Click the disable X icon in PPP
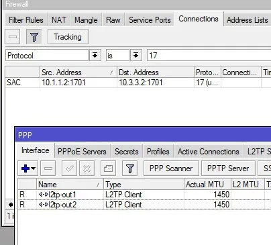Viewport: 271px width, 245px height. pyautogui.click(x=87, y=168)
